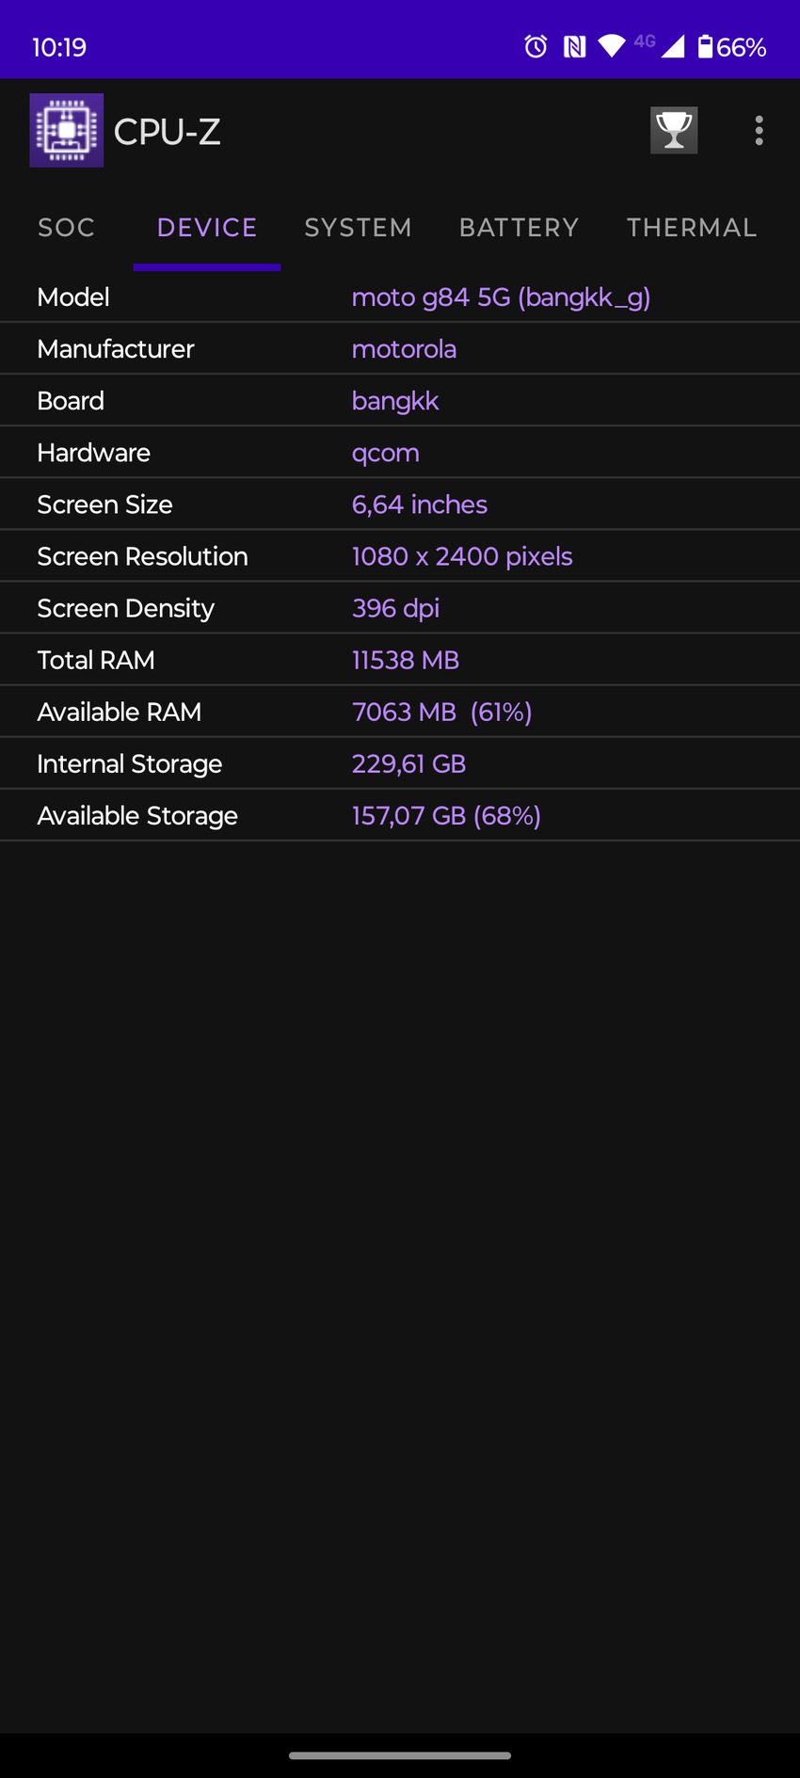Image resolution: width=800 pixels, height=1778 pixels.
Task: Show the THERMAL tab
Action: coord(692,228)
